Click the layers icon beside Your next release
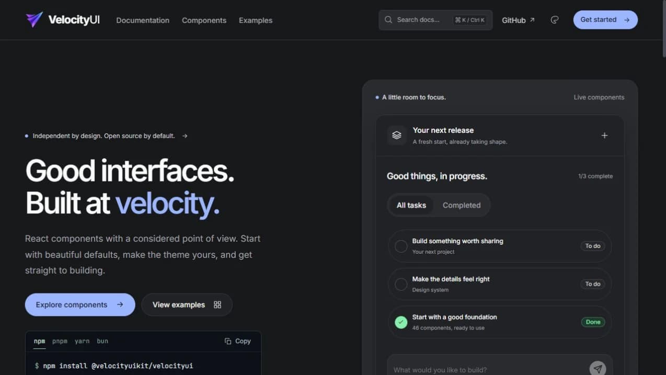 397,135
